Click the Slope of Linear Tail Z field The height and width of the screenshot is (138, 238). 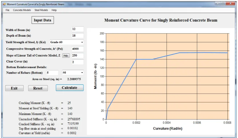(78, 55)
